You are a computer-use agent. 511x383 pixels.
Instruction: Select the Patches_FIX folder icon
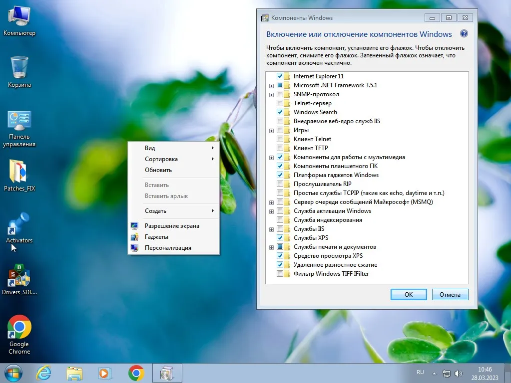click(19, 175)
